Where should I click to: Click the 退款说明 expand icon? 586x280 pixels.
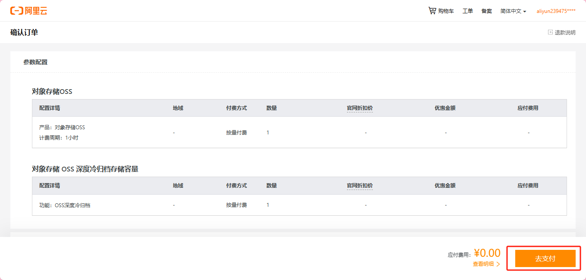pyautogui.click(x=550, y=32)
